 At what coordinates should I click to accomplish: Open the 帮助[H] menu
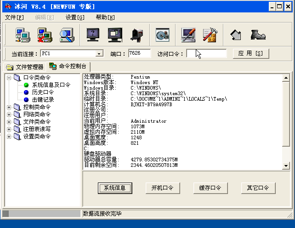pyautogui.click(x=105, y=17)
